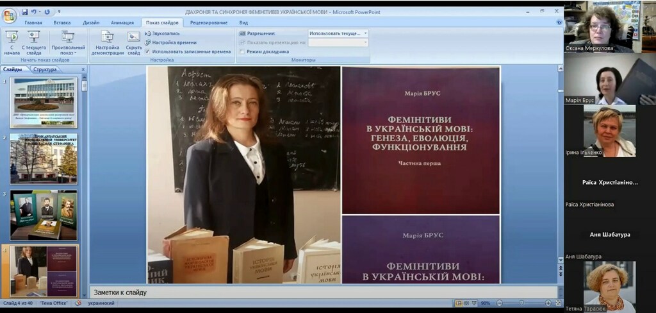The image size is (656, 313).
Task: Enable 'Режим докладчика' checkbox
Action: [242, 51]
